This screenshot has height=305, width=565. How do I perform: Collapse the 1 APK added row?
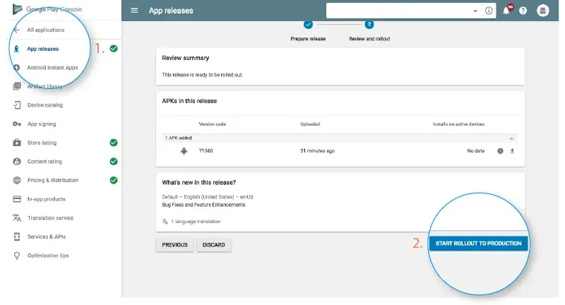pyautogui.click(x=511, y=138)
